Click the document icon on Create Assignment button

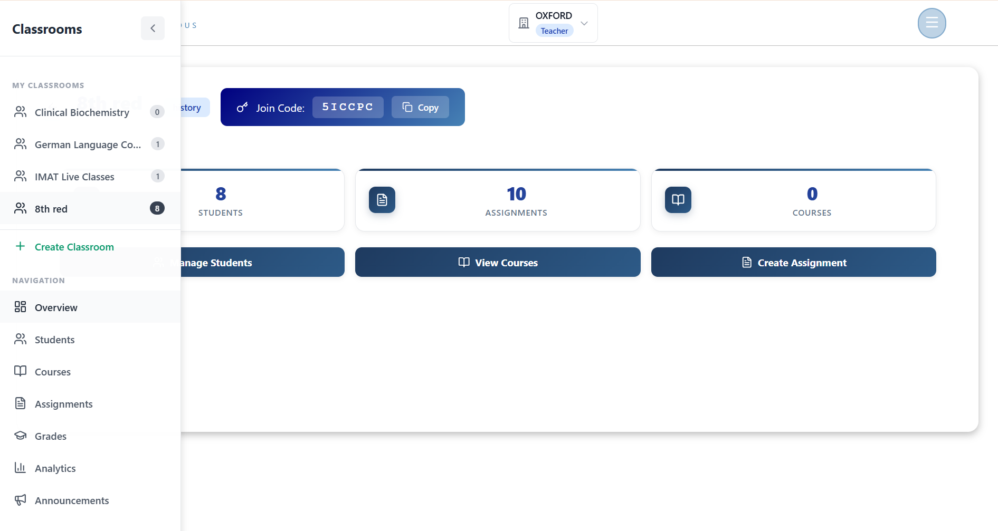(747, 262)
